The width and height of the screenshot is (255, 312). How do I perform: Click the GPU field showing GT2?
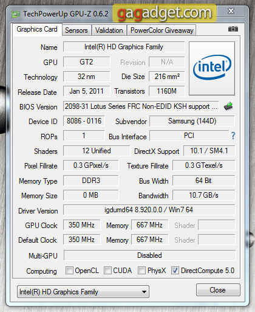pos(87,62)
